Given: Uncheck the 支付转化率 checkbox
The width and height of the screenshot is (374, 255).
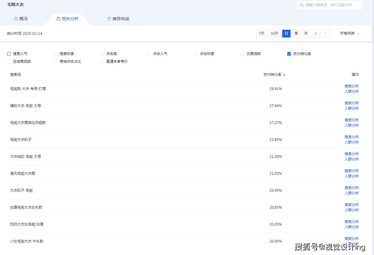Looking at the screenshot, I should tap(289, 54).
